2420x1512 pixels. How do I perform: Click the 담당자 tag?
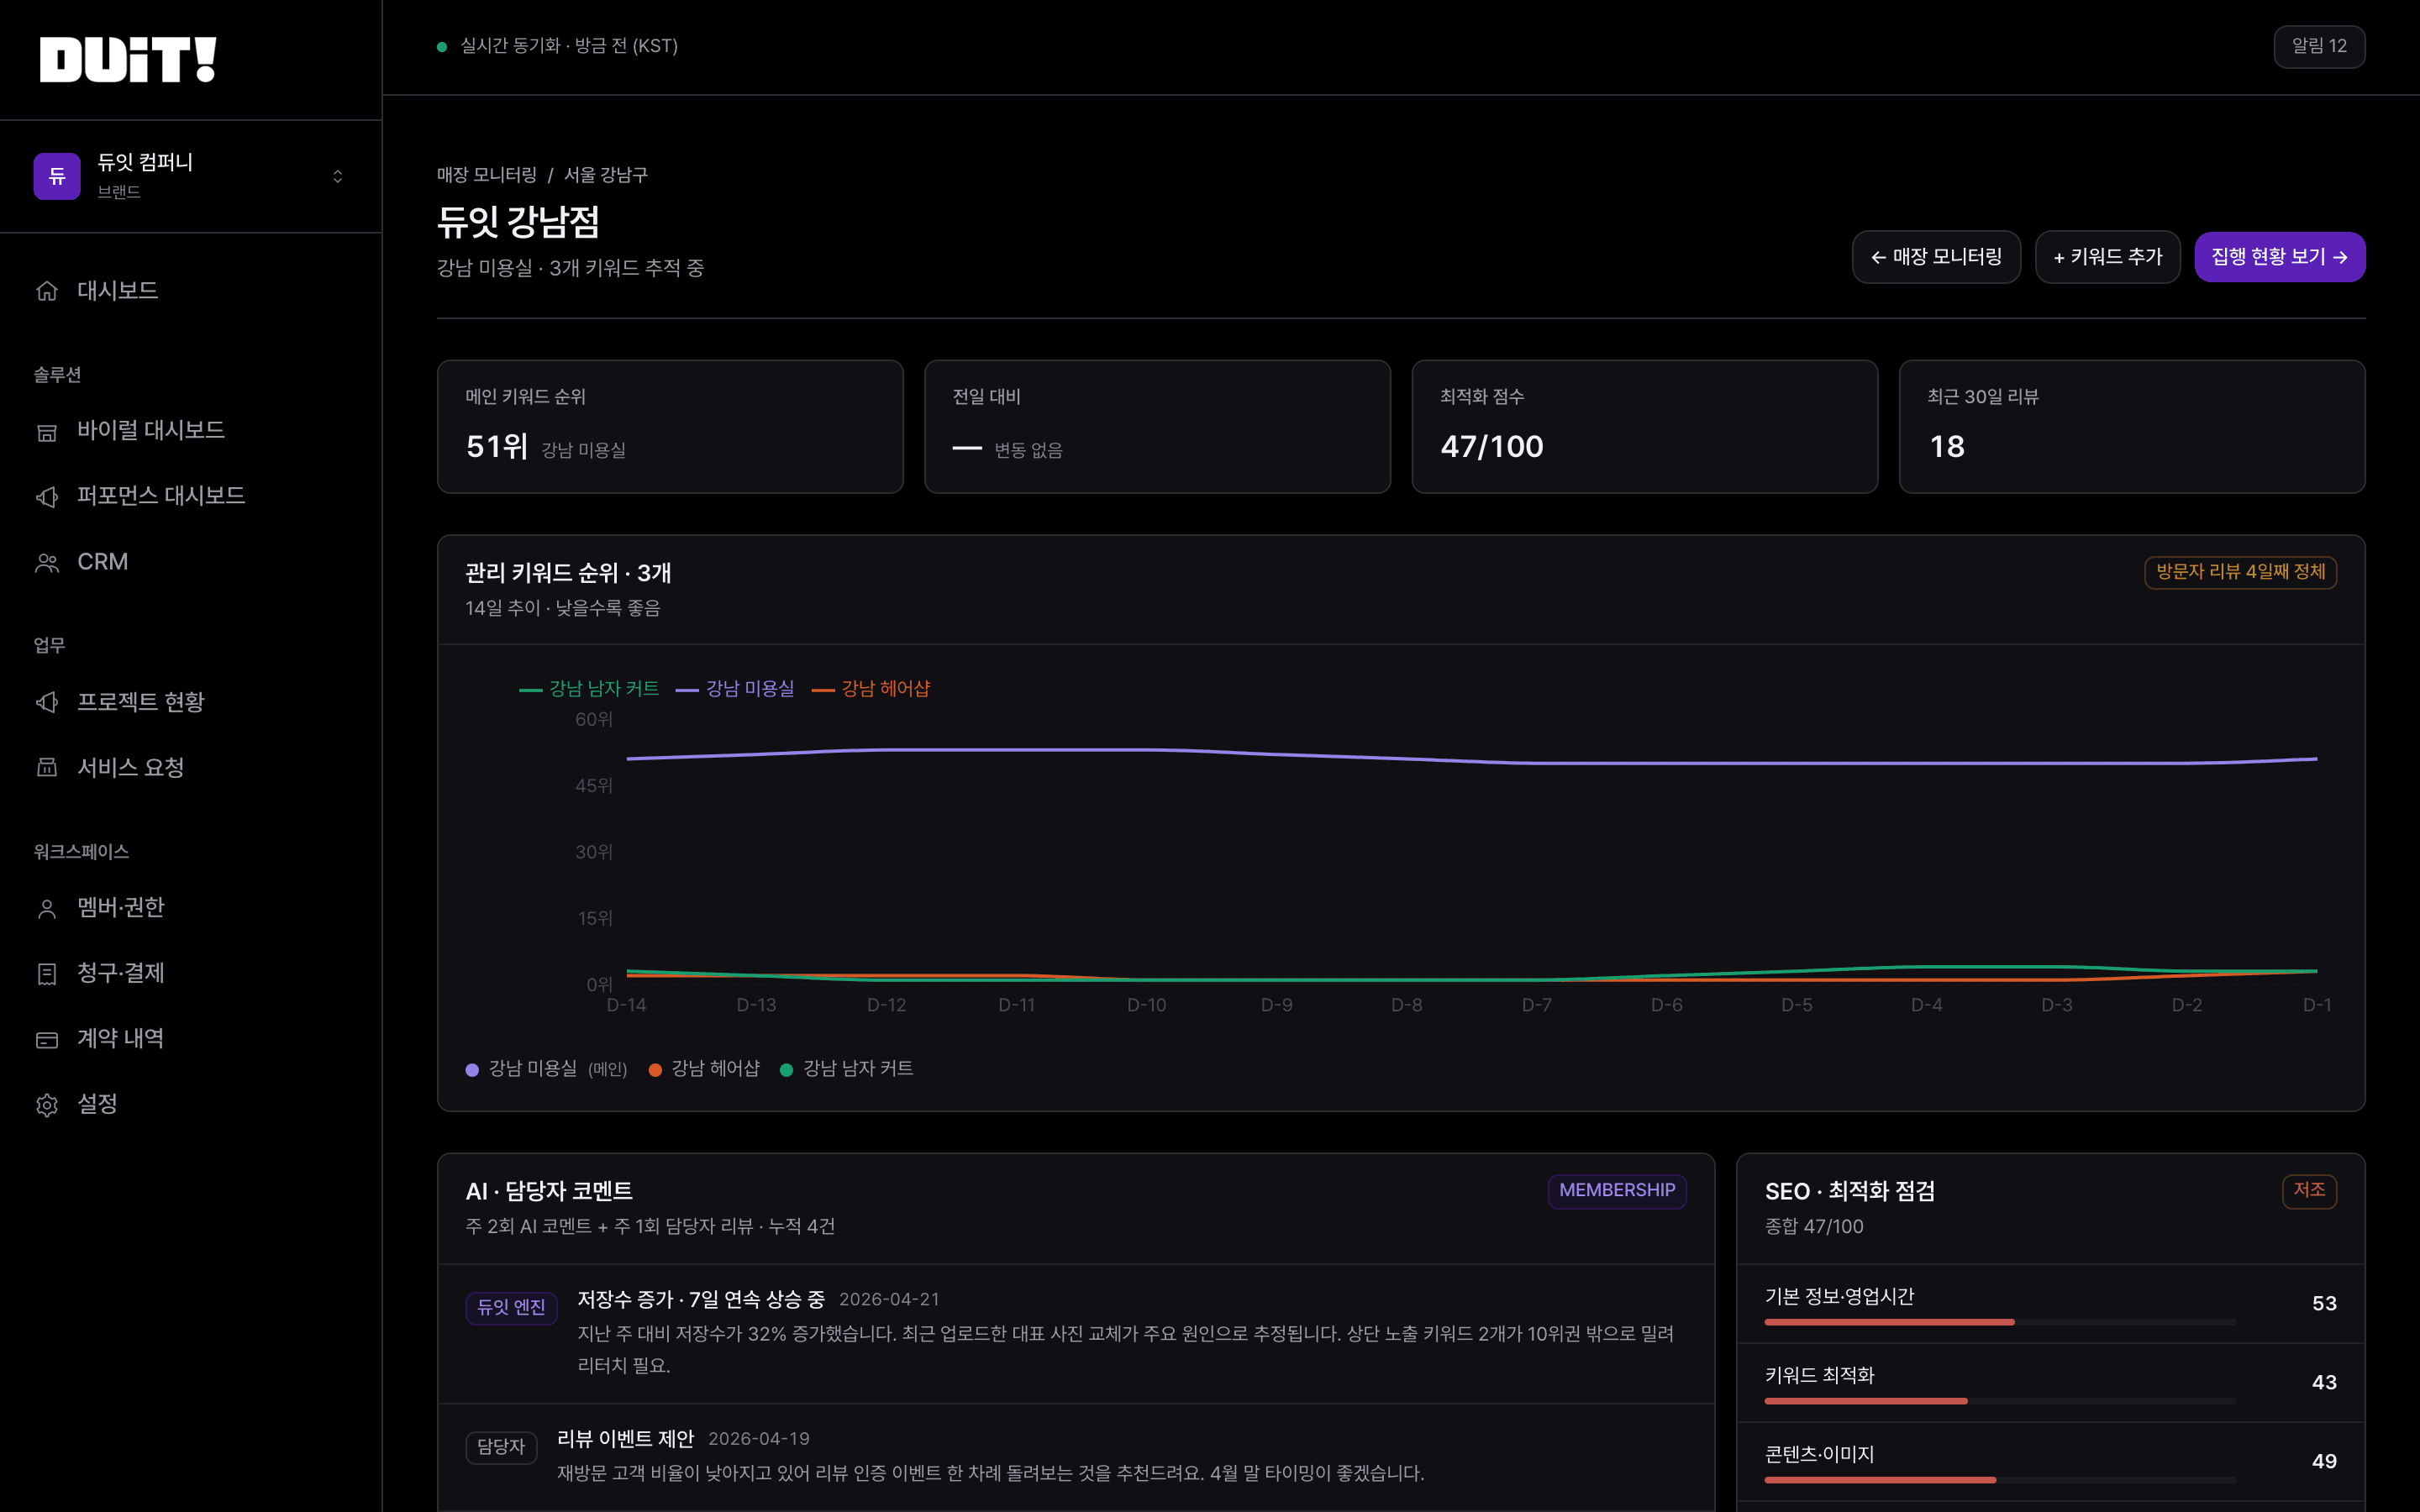[501, 1447]
